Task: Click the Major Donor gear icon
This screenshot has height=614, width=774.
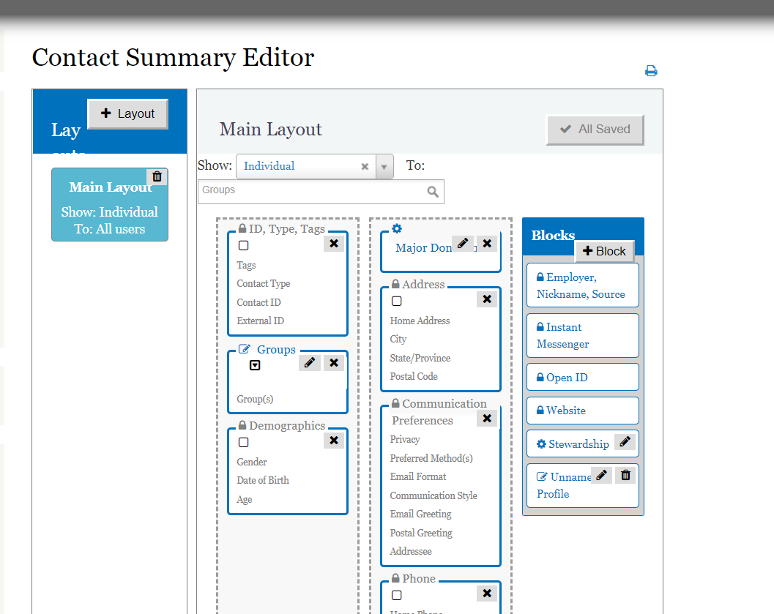Action: (x=397, y=228)
